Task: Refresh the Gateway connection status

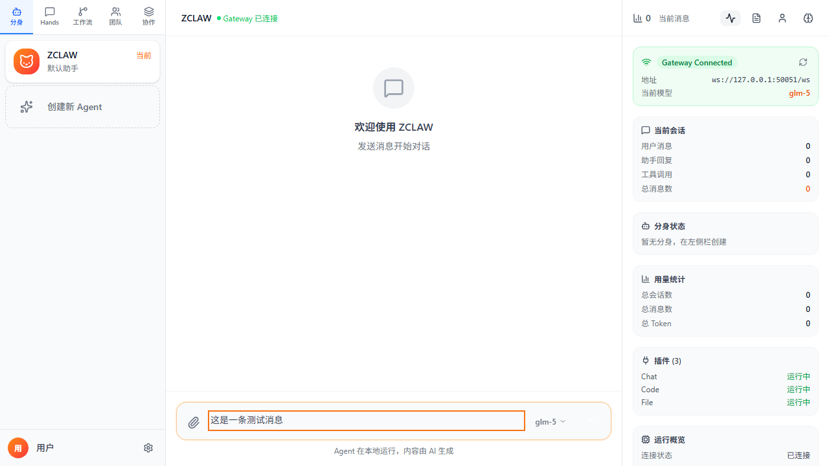Action: 803,62
